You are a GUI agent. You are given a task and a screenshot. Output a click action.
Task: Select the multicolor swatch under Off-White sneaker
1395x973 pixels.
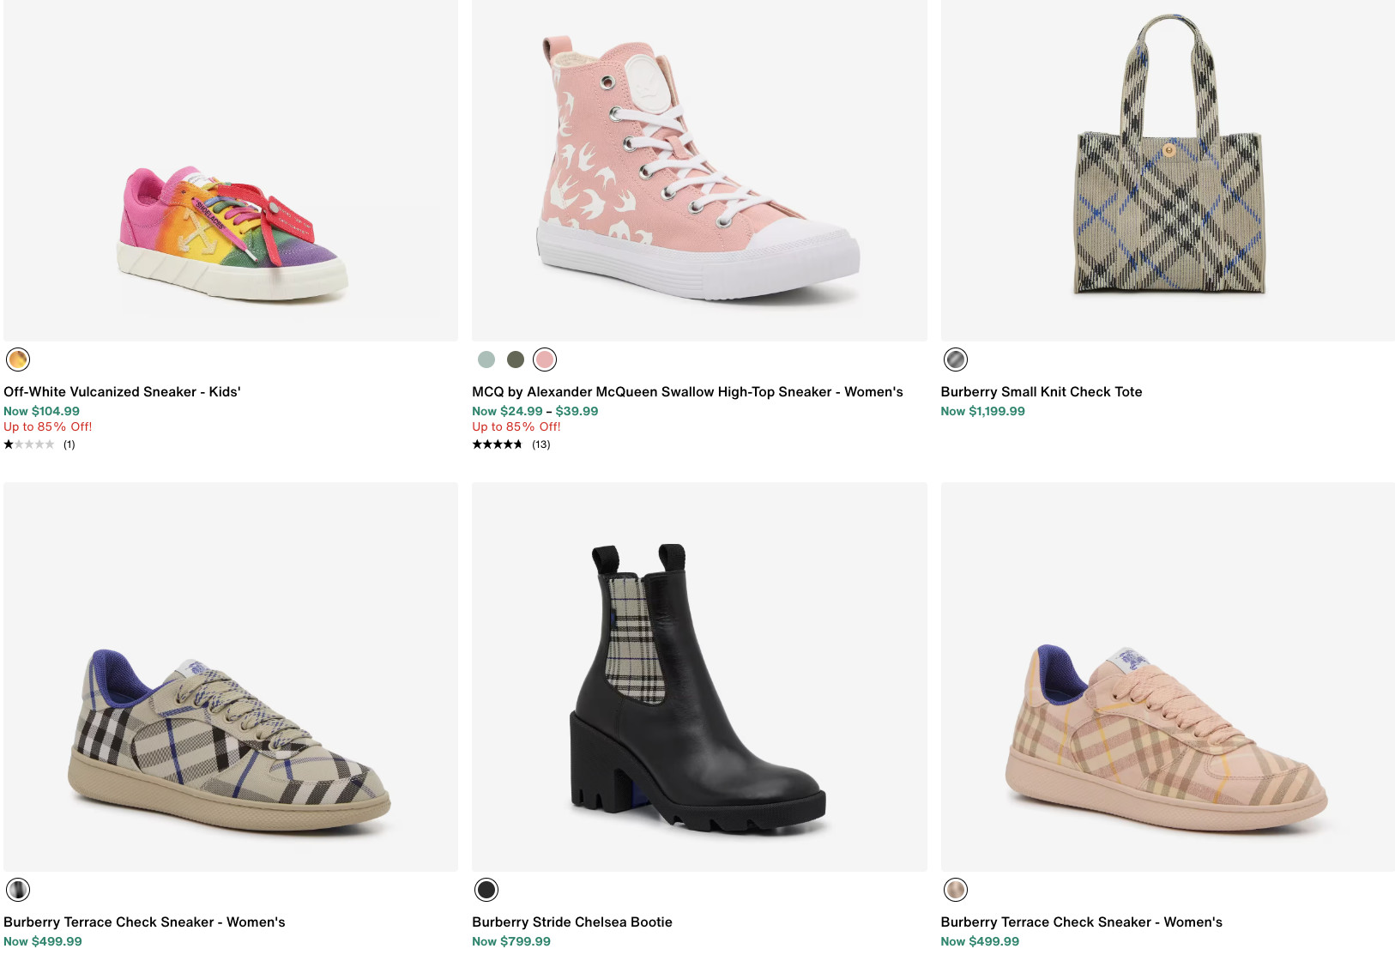tap(18, 360)
